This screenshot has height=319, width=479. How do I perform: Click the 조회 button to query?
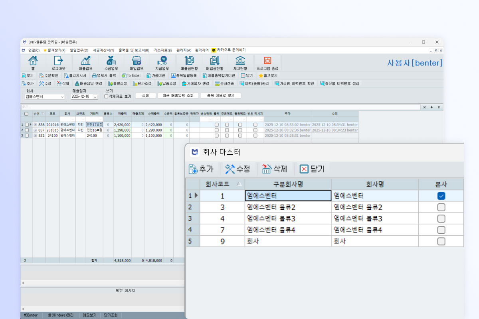(x=145, y=95)
